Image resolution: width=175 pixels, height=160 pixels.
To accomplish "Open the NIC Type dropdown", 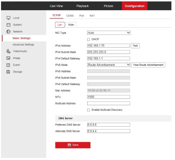I will pyautogui.click(x=109, y=33).
